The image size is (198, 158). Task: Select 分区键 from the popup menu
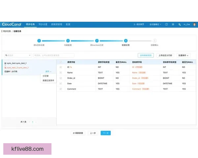[46, 76]
